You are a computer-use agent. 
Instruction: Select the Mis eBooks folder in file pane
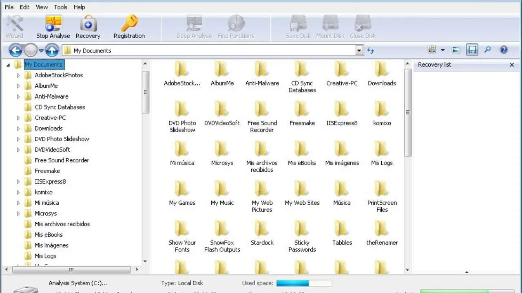pyautogui.click(x=302, y=153)
